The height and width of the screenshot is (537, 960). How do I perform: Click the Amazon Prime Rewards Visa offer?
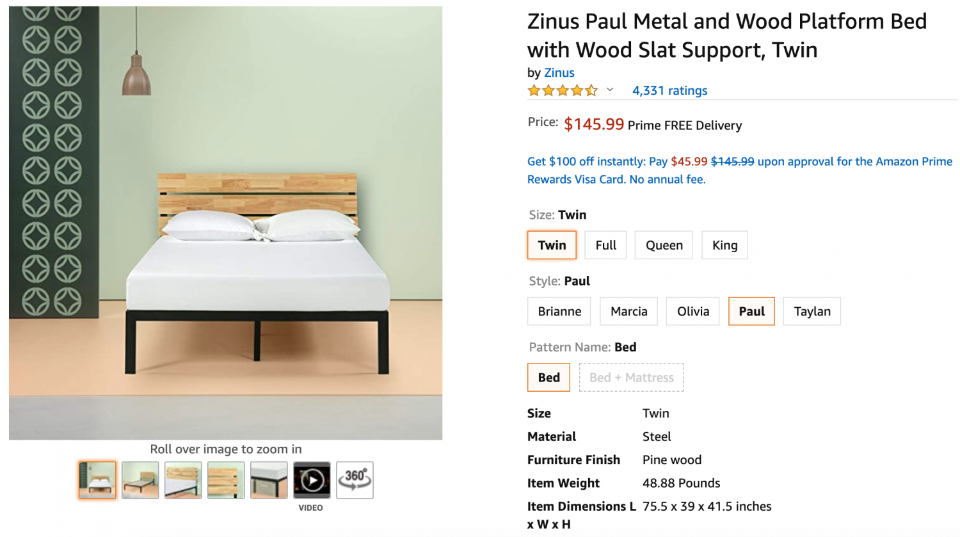[x=739, y=170]
